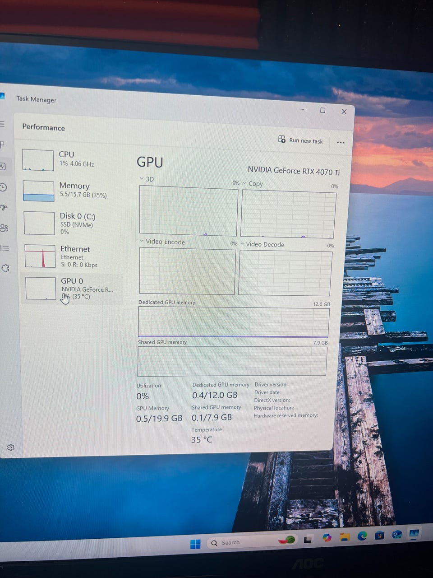Open the 3D engine graph dropdown
Image resolution: width=433 pixels, height=578 pixels.
point(142,179)
